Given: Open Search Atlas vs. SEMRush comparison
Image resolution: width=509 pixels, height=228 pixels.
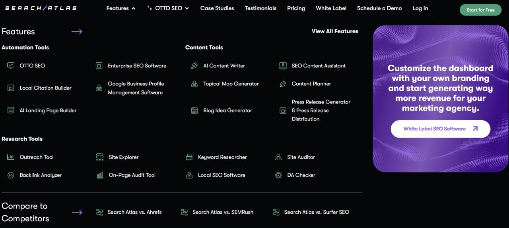Looking at the screenshot, I should click(x=223, y=212).
